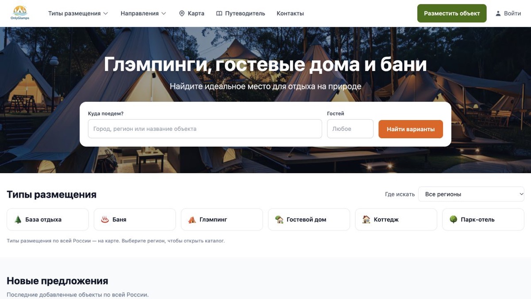Click the Последние добавленные объекты description text
The image size is (531, 299).
[78, 295]
